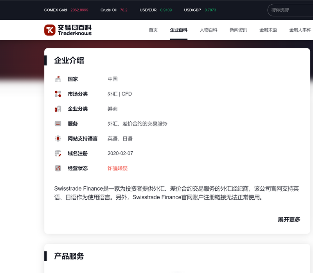The image size is (313, 273).
Task: Click the 网站支持语言 field label
Action: click(x=83, y=138)
